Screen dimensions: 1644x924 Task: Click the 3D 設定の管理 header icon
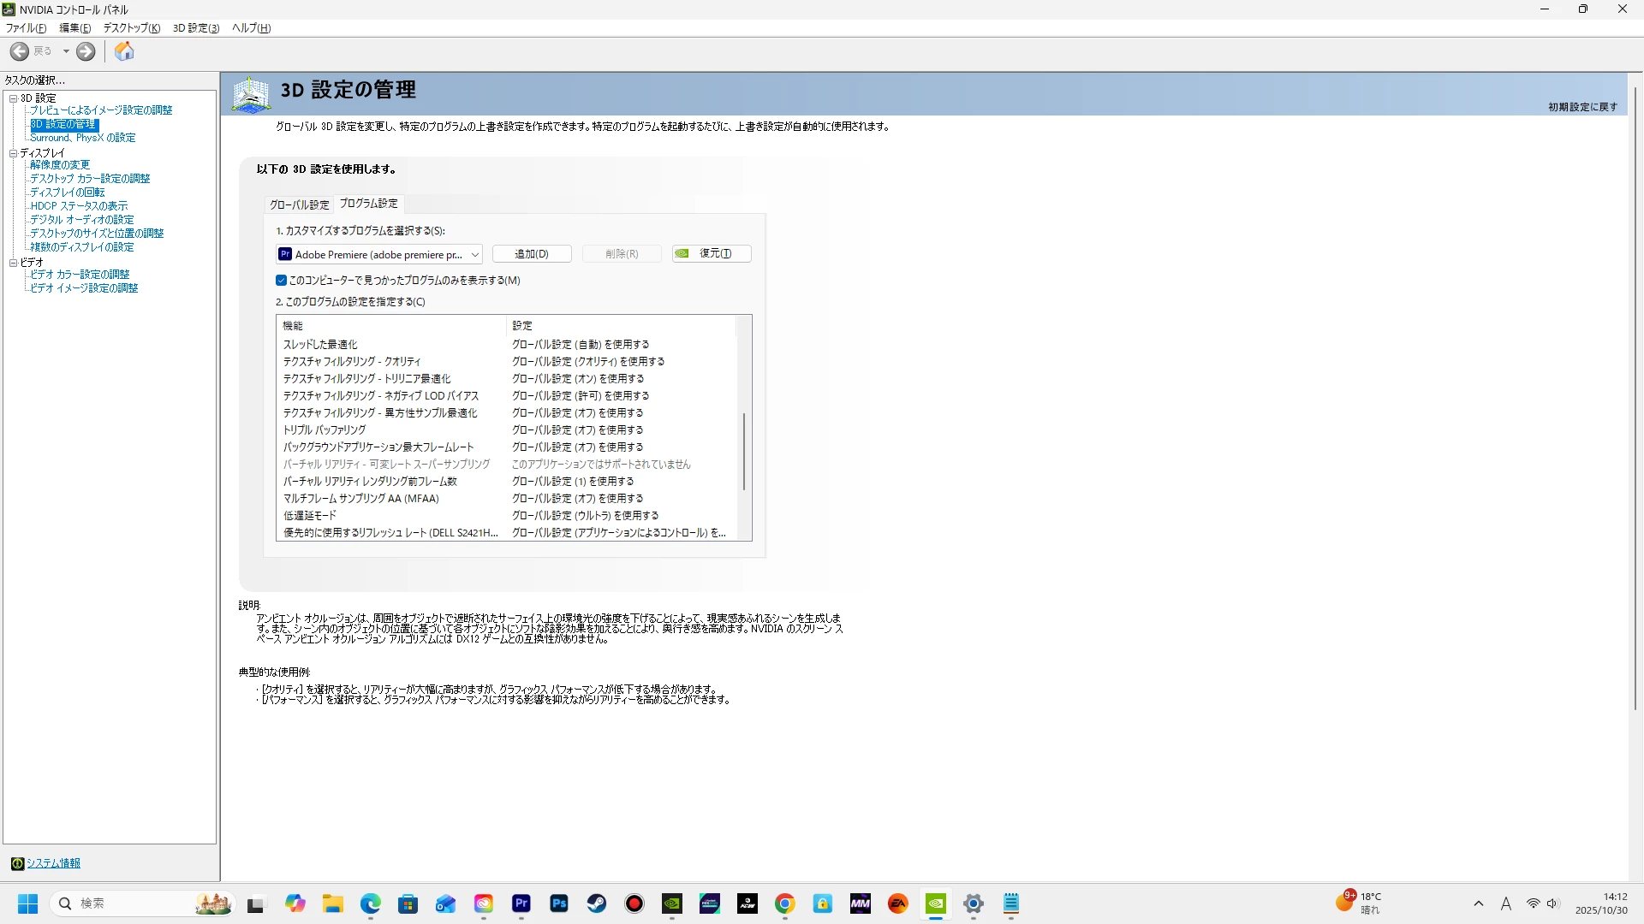[x=251, y=94]
